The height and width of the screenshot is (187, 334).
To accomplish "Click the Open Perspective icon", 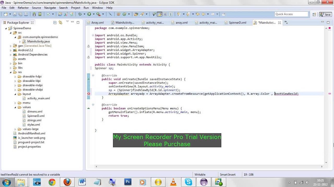I will pos(314,15).
